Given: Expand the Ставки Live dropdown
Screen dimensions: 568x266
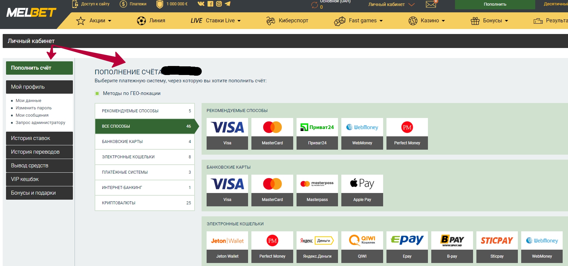Looking at the screenshot, I should (216, 21).
